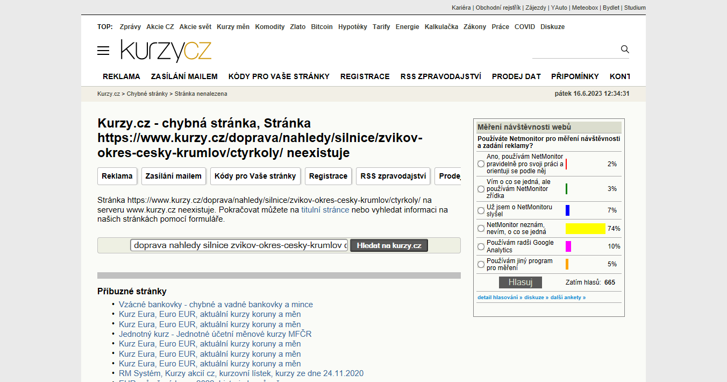Click the Kurzy.cz breadcrumb link
Viewport: 727px width, 382px height.
[x=109, y=94]
